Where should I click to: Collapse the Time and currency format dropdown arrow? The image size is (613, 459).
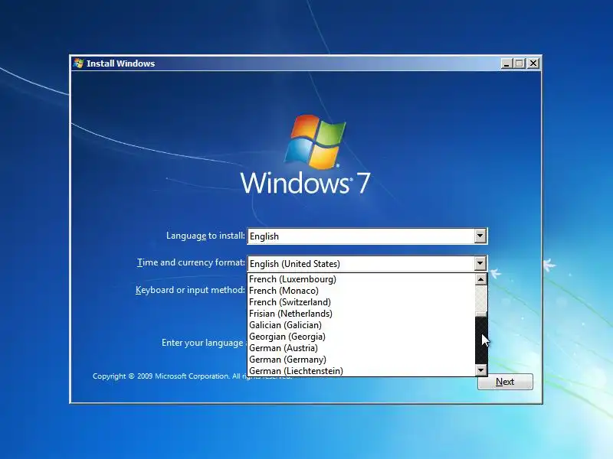click(480, 263)
